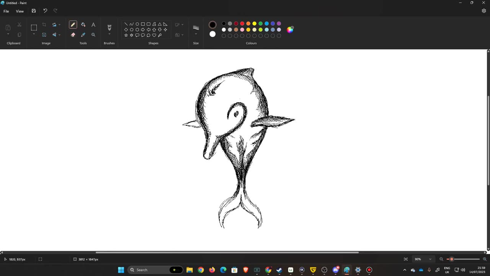Open the Edit colours wheel
This screenshot has height=276, width=490.
[290, 30]
